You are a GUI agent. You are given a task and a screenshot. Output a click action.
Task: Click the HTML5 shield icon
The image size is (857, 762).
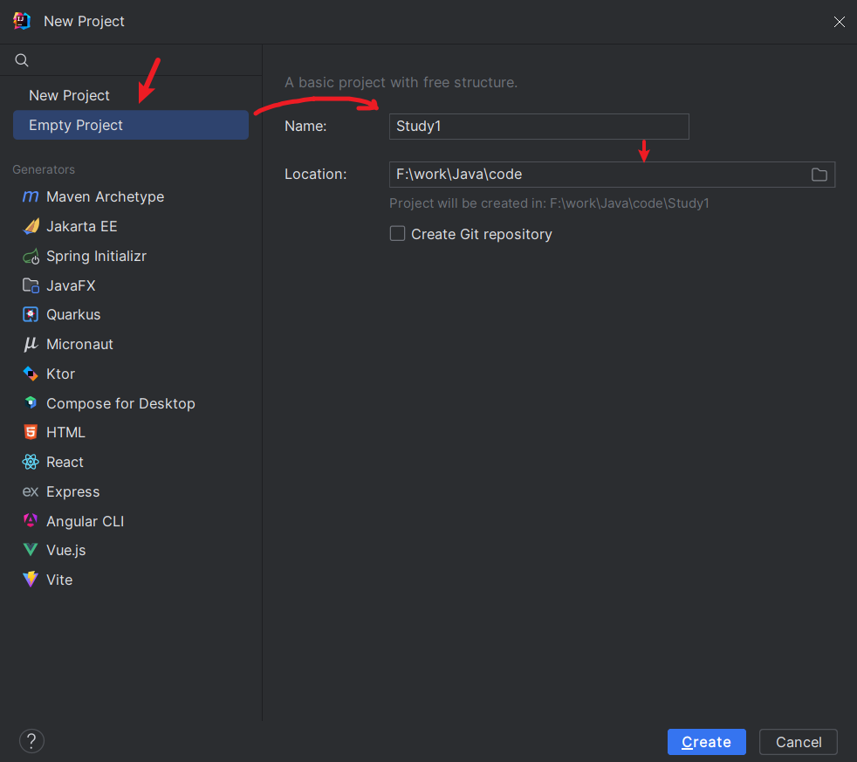point(31,432)
